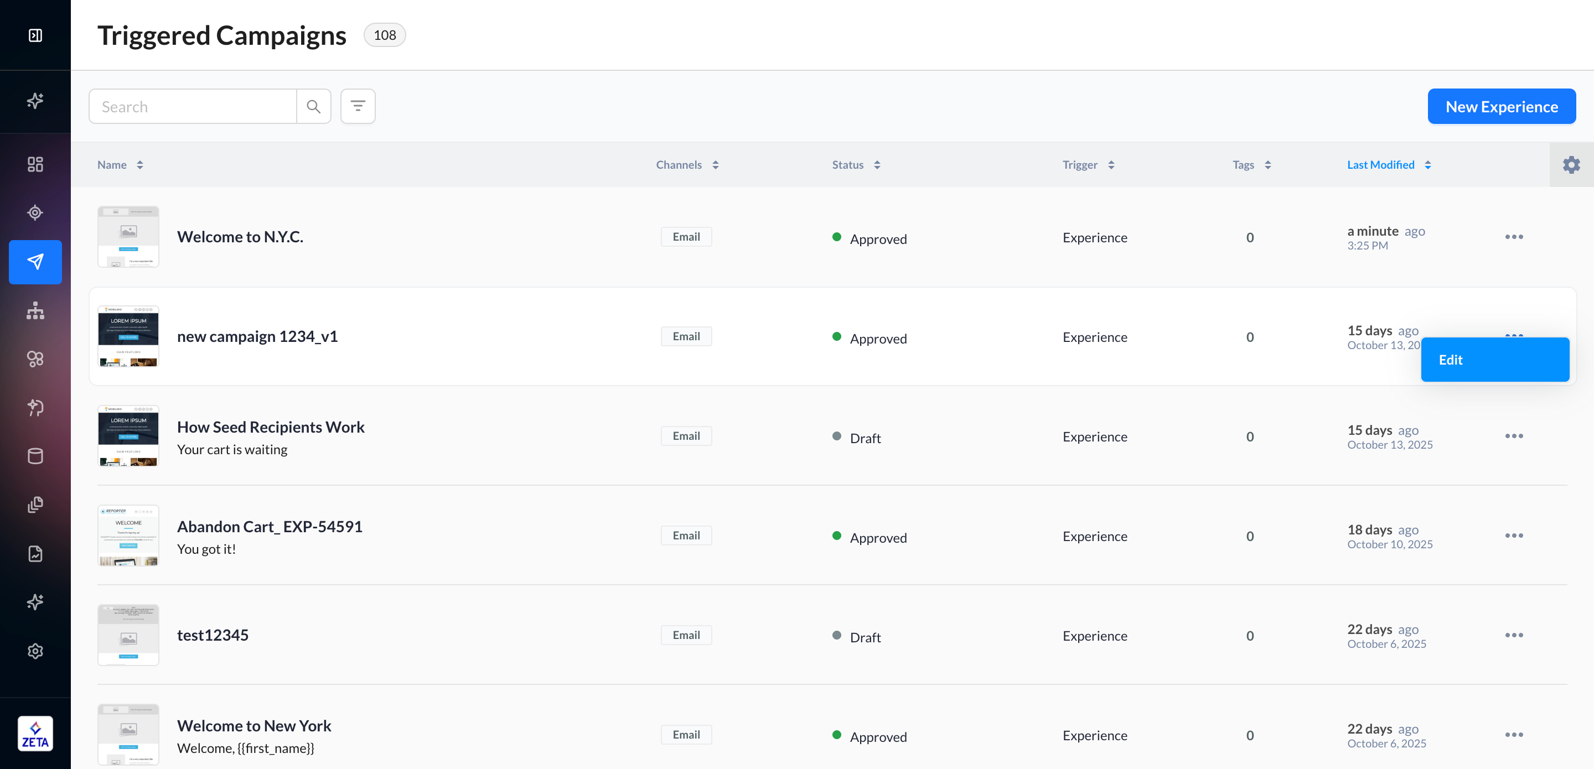The height and width of the screenshot is (769, 1594).
Task: Click the ZETA logo at bottom
Action: (x=35, y=734)
